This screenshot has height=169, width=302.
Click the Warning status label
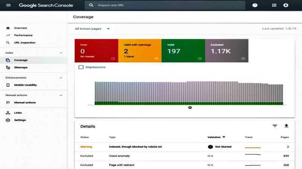tap(86, 147)
